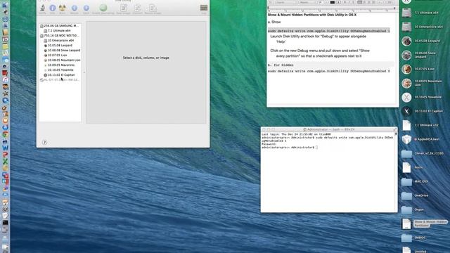Select the greyed HL-DT-ST optical drive entry
Screen dimensions: 450x253
(60, 79)
